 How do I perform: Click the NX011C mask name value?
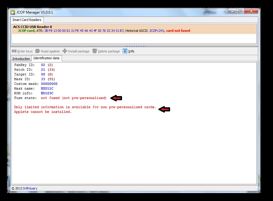[47, 89]
